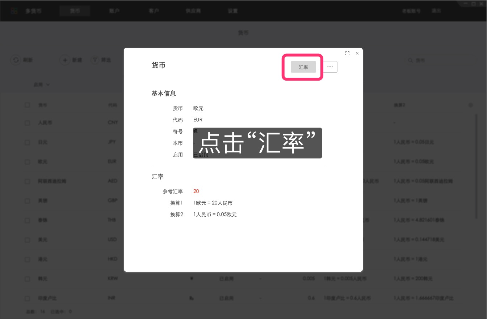Check the GBP row checkbox
The image size is (487, 319).
(28, 201)
